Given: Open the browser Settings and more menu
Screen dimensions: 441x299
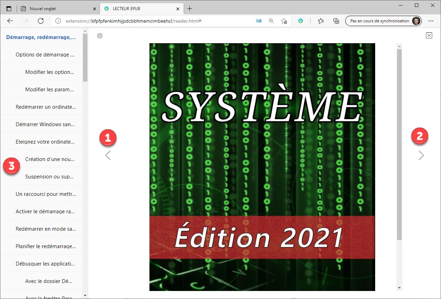Looking at the screenshot, I should pyautogui.click(x=431, y=21).
